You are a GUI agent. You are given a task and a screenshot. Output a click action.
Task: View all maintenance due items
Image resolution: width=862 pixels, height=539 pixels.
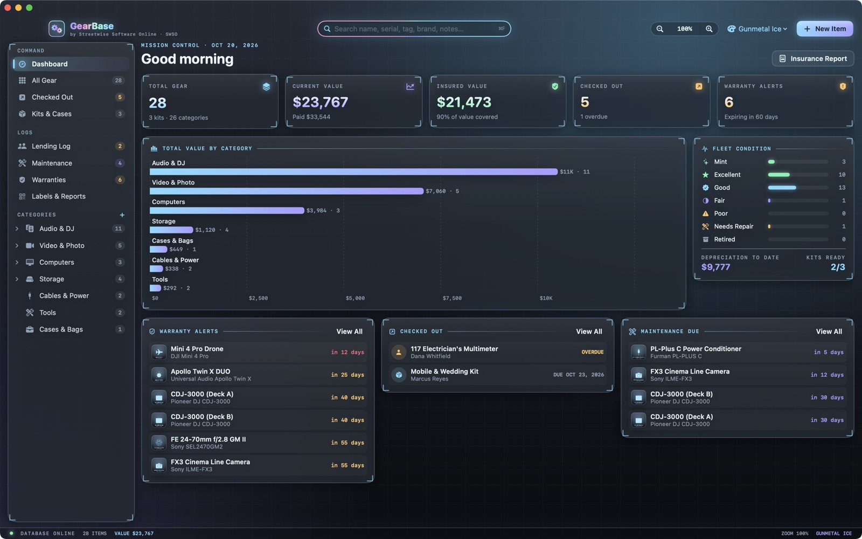point(829,332)
